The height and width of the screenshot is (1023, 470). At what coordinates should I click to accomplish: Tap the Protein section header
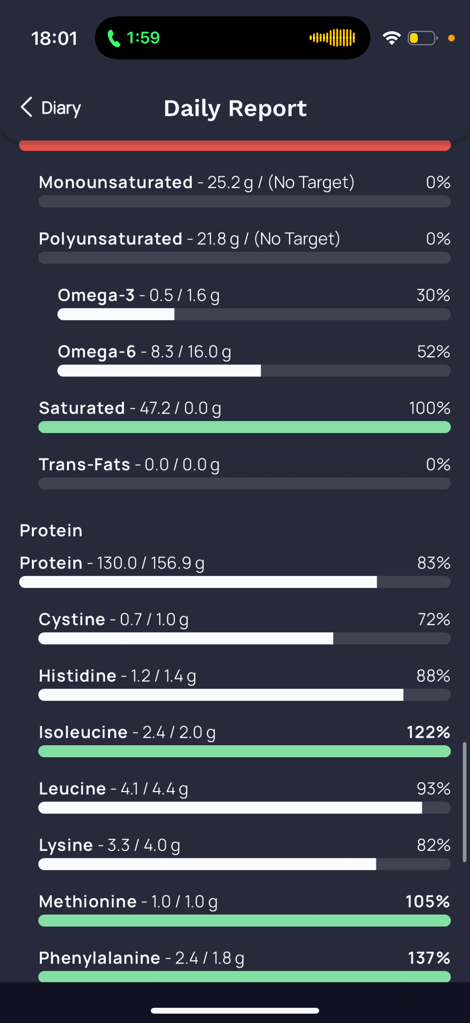click(51, 531)
